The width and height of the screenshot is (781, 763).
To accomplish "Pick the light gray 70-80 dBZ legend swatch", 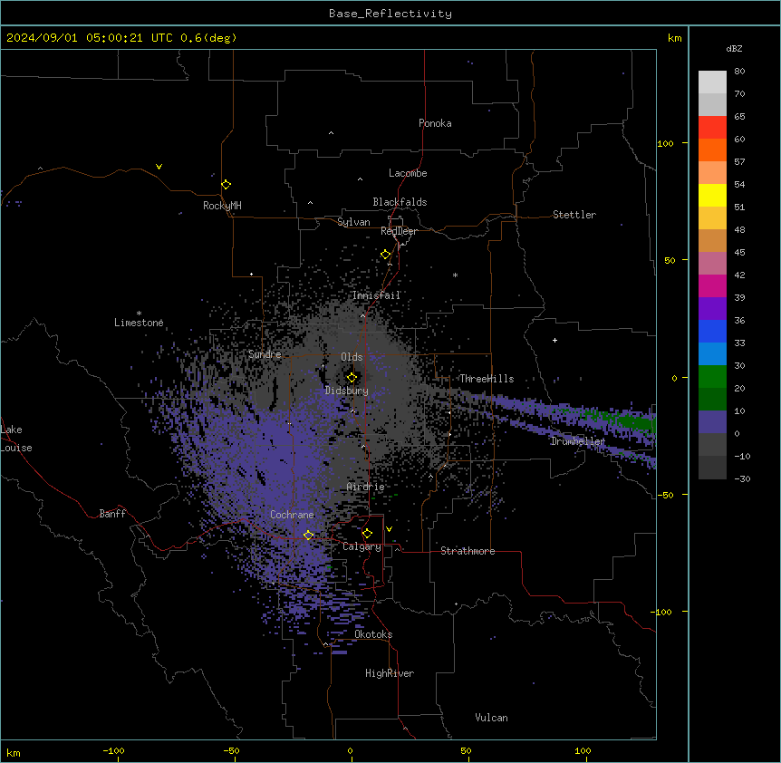I will [x=712, y=82].
